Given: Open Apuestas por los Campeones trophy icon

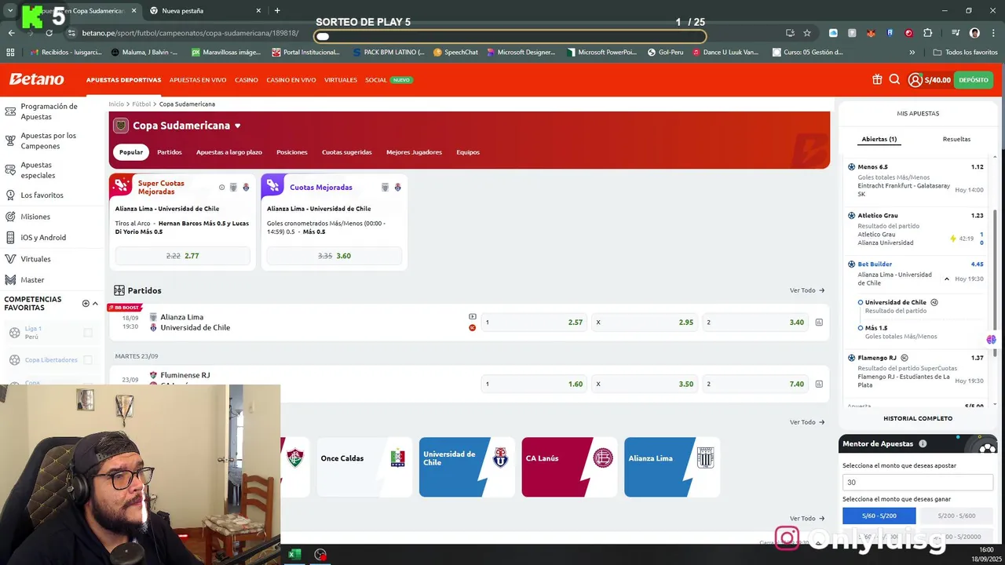Looking at the screenshot, I should pos(11,140).
